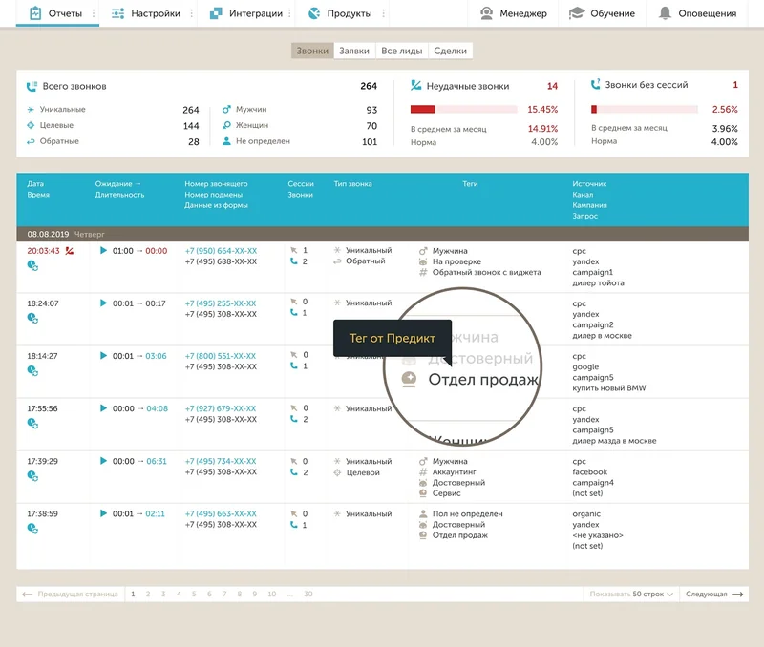
Task: Open phone number +7 (950) 664-XX-XX
Action: coord(221,251)
